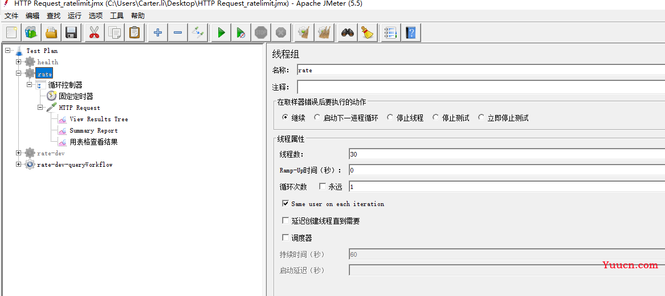665x296 pixels.
Task: Open the Help question mark icon
Action: (410, 32)
